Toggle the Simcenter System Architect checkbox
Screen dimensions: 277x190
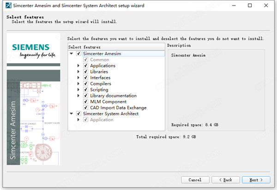(78, 113)
